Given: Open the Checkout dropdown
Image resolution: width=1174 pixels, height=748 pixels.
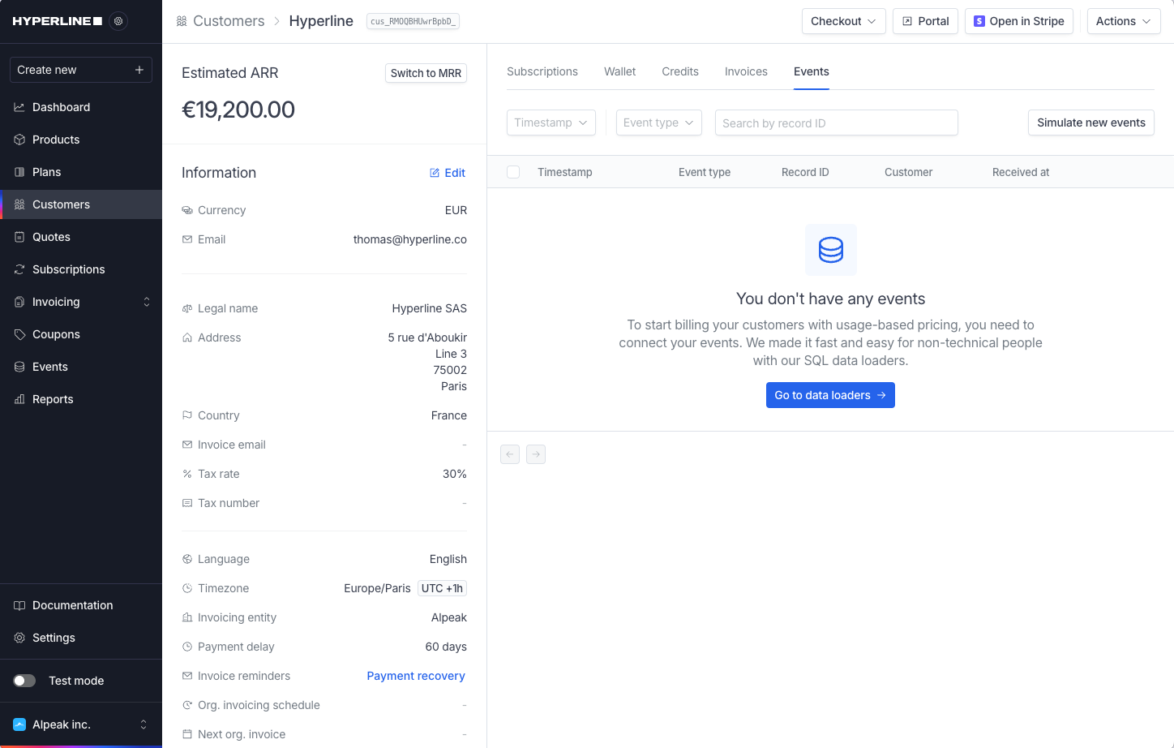Looking at the screenshot, I should 843,21.
